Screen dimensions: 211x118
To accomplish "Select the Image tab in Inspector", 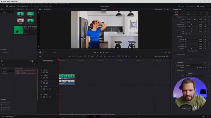I will 201,13.
